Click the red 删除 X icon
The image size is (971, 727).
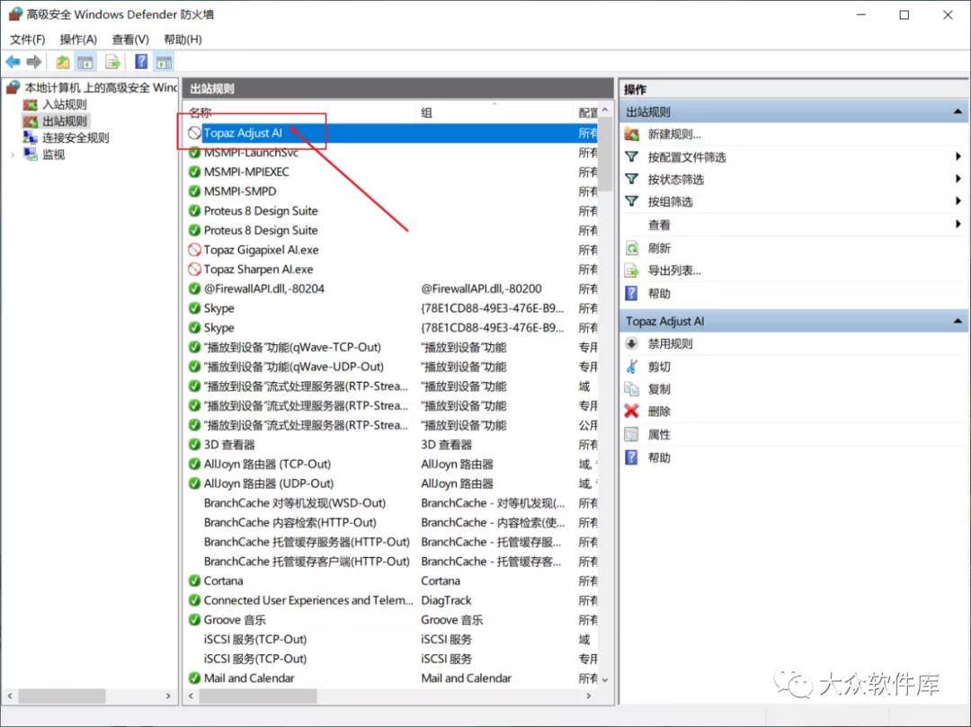click(632, 412)
